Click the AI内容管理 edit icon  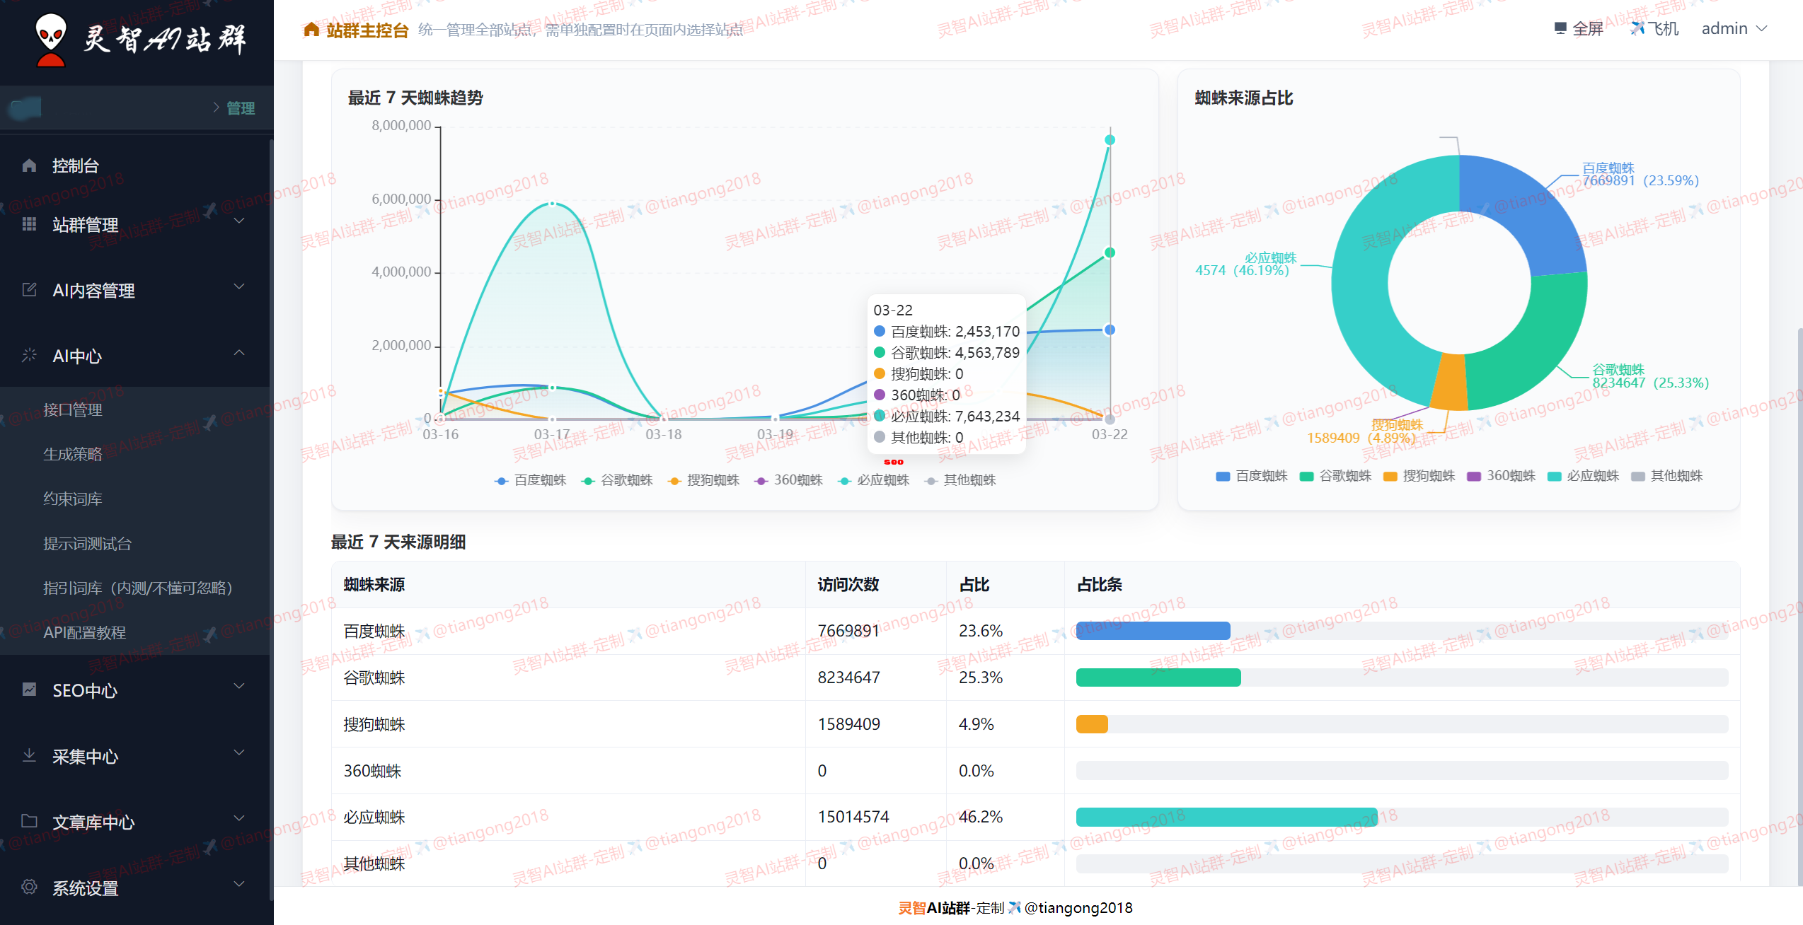coord(29,290)
